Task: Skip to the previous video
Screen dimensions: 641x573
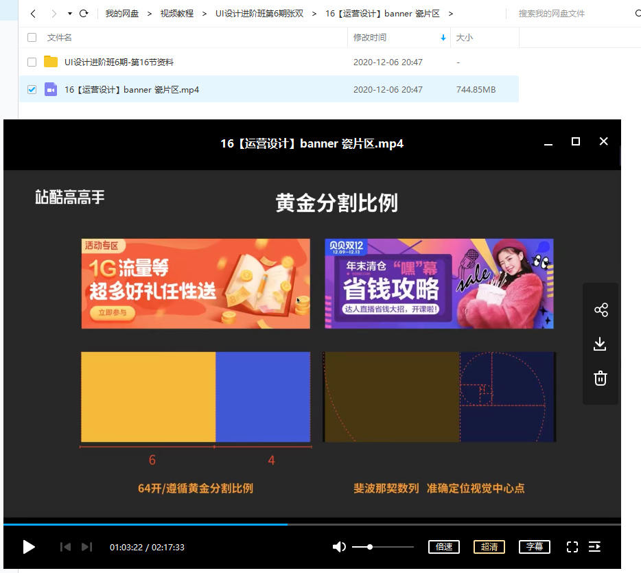Action: 65,547
